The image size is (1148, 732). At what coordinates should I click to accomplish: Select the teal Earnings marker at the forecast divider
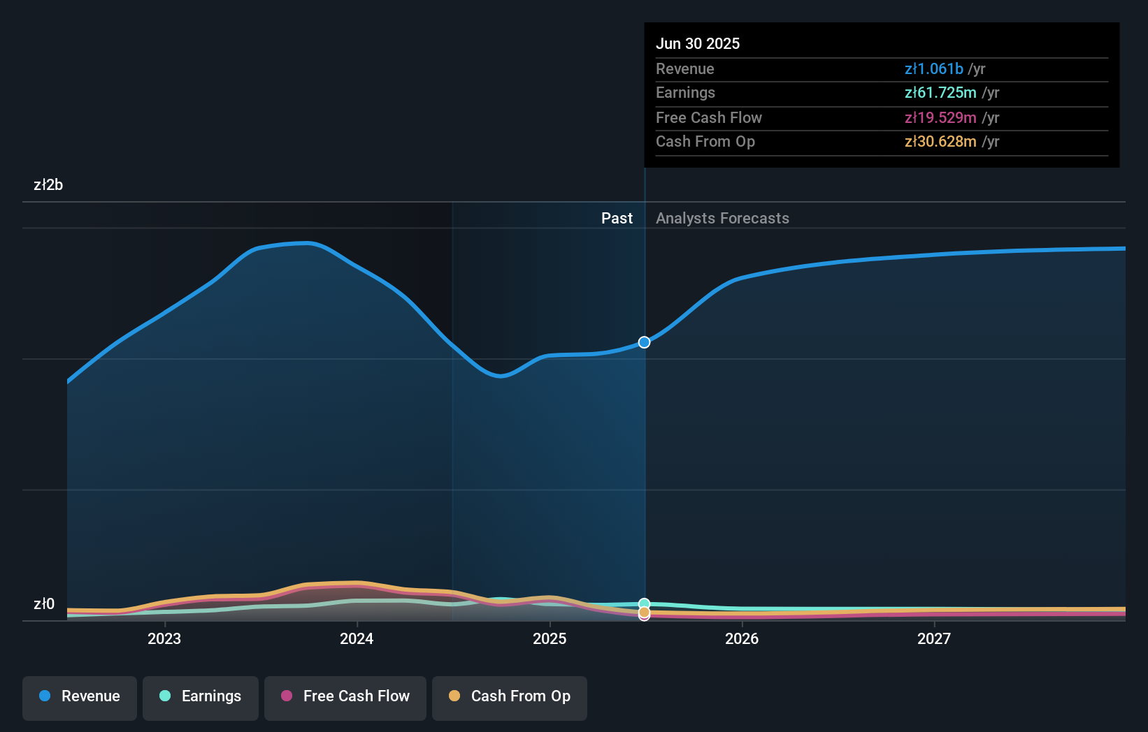tap(643, 602)
